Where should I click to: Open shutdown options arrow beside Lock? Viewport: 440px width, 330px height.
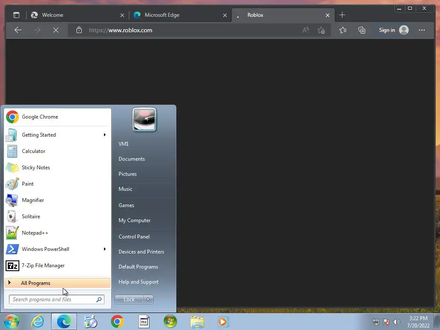tap(148, 299)
